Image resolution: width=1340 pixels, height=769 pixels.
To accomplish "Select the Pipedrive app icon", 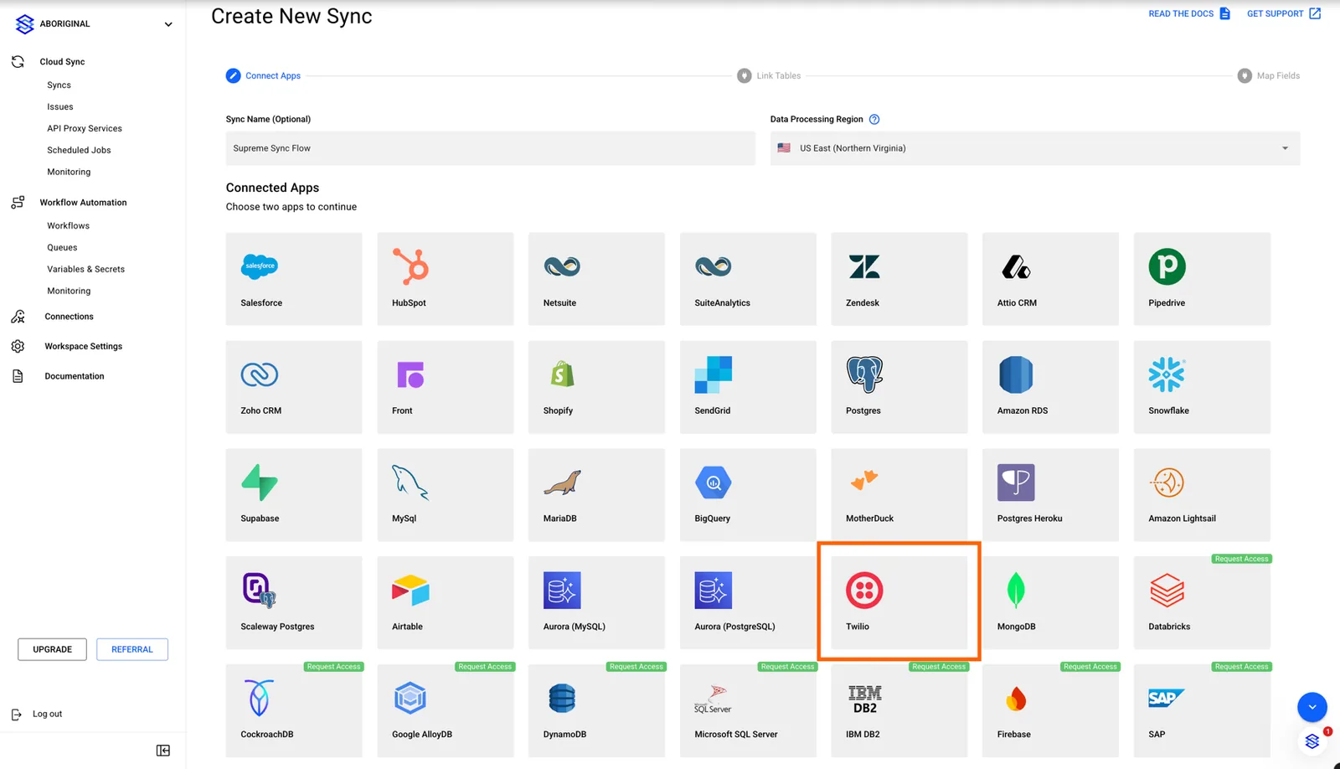I will 1167,266.
